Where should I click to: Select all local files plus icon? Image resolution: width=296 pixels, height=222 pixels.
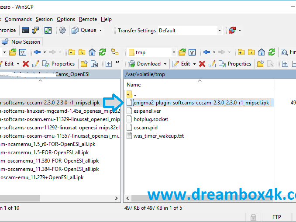(109, 64)
